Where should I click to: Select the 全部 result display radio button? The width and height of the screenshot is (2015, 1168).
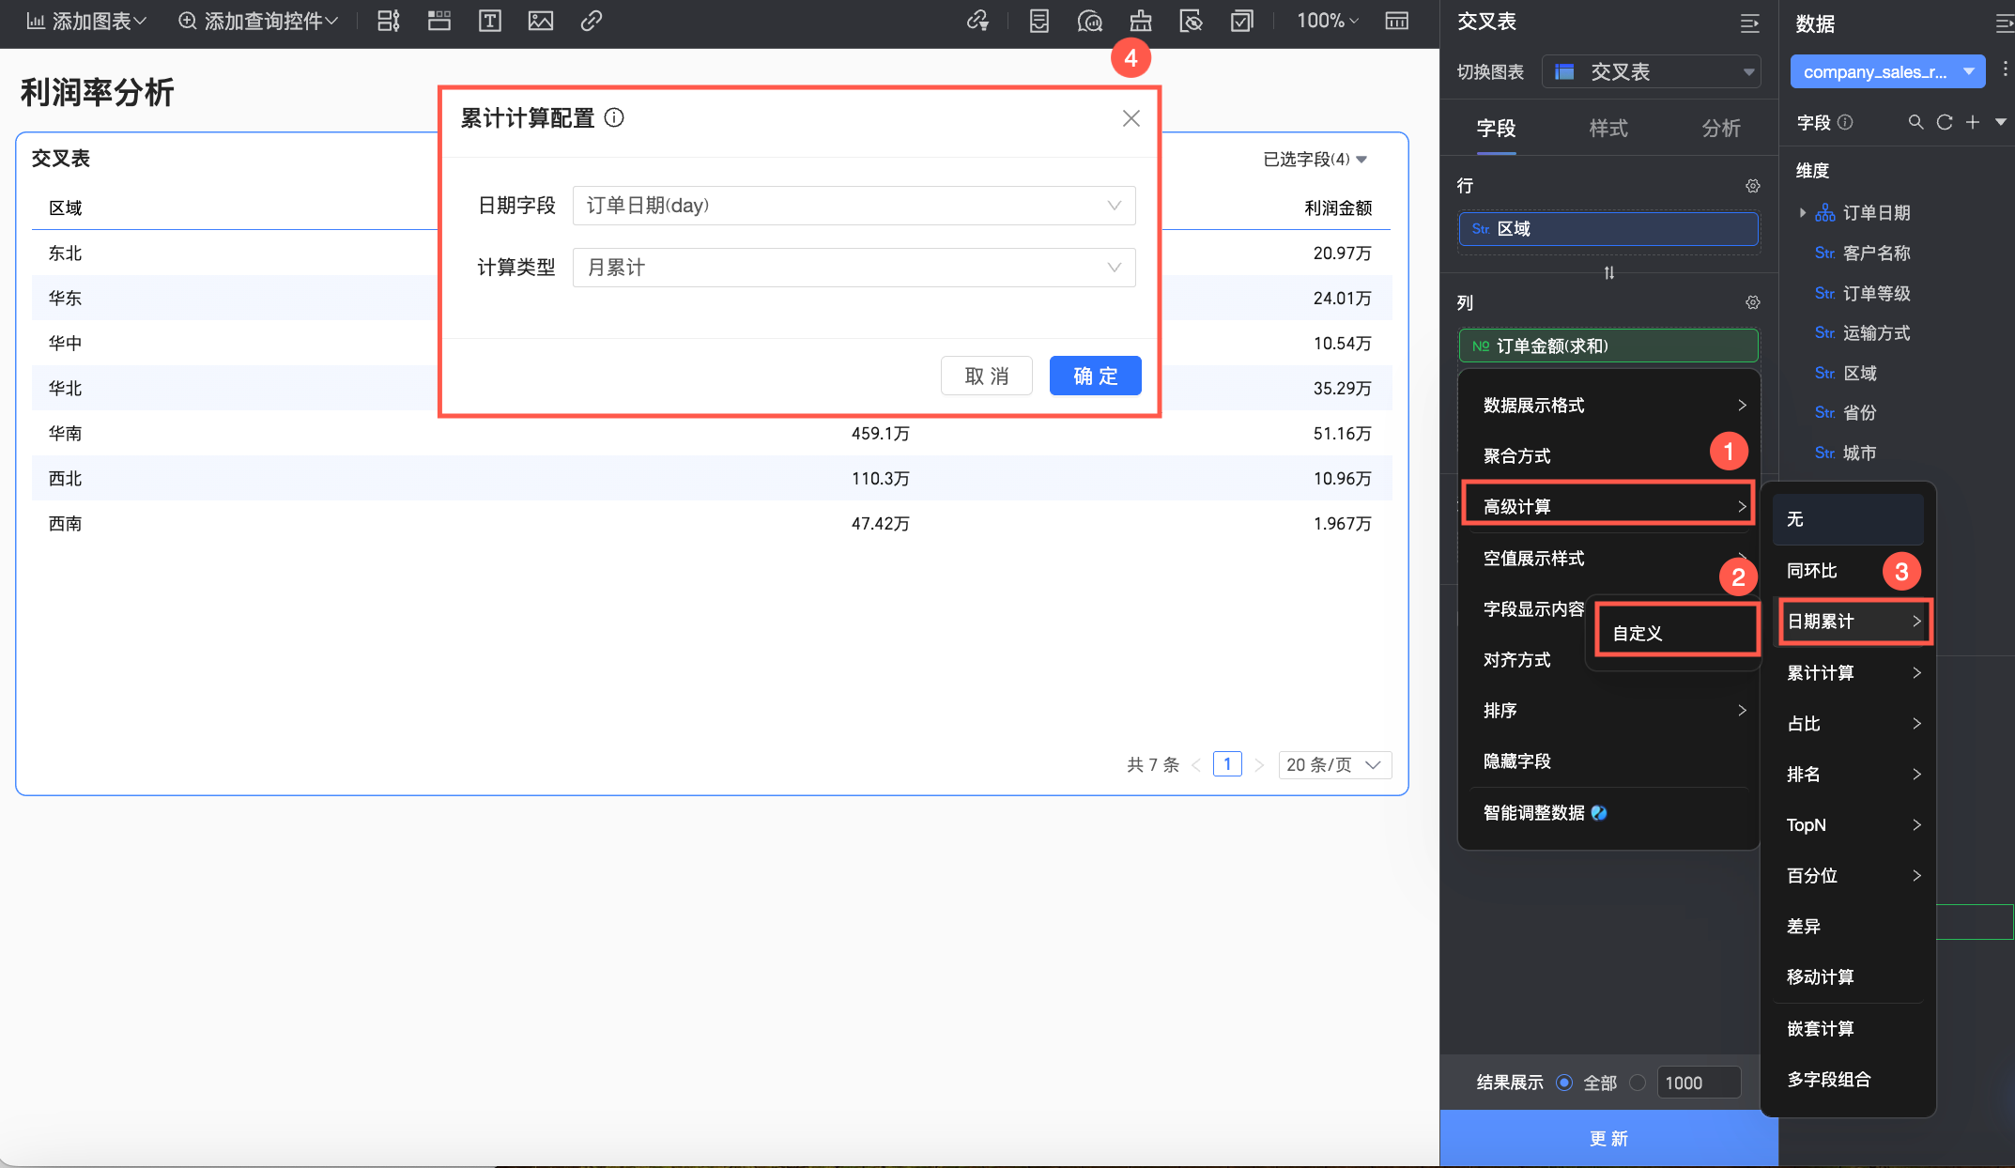coord(1564,1083)
